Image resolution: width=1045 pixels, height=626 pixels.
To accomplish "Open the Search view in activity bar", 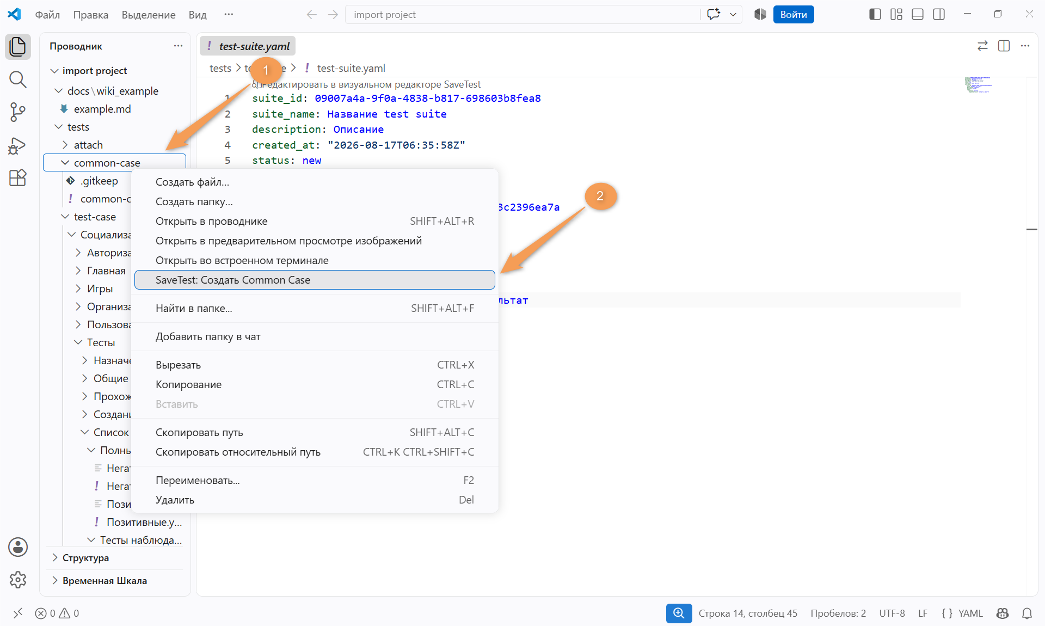I will 18,79.
